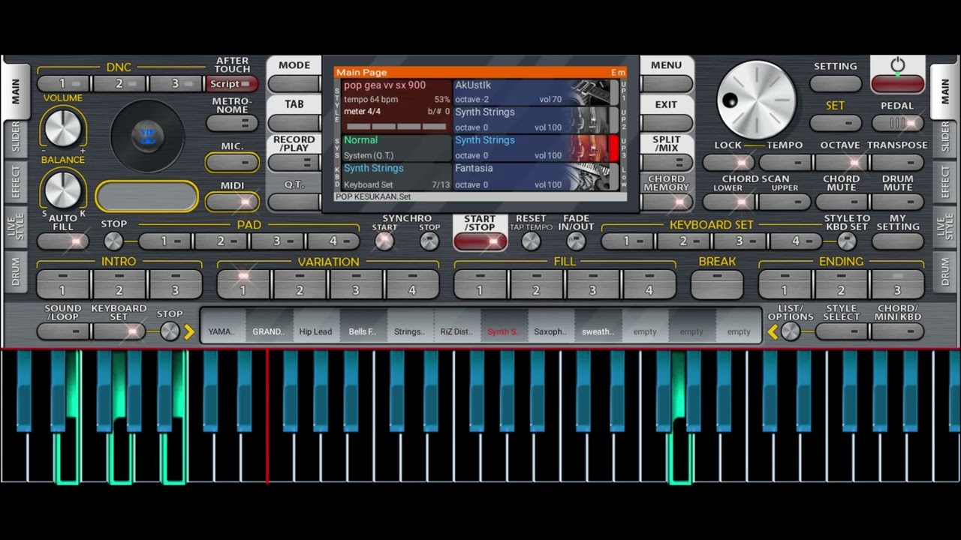Adjust the Balance knob
Screen dimensions: 961x540
tap(63, 189)
